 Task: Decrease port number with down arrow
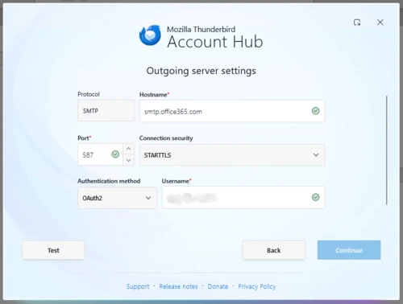[129, 160]
